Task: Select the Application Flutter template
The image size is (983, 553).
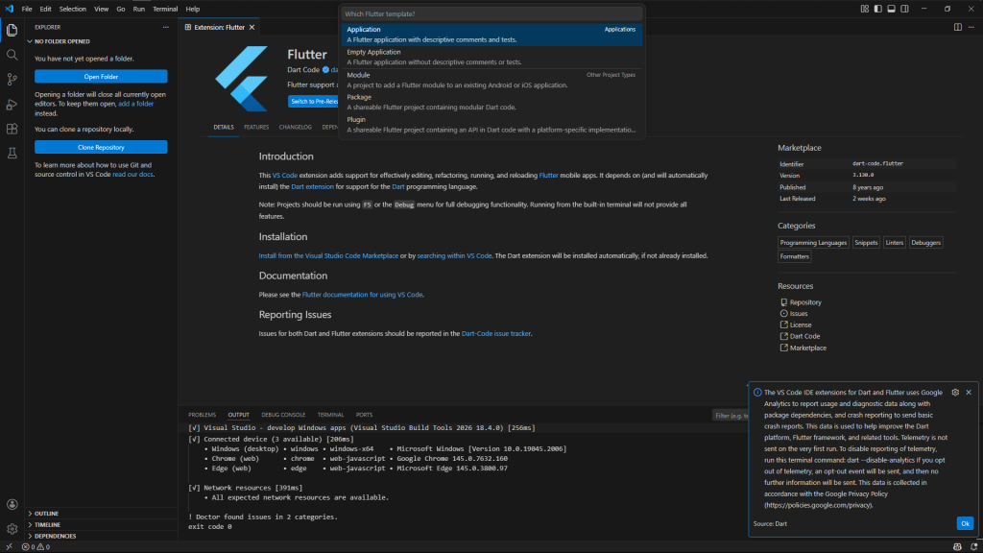Action: tap(491, 35)
